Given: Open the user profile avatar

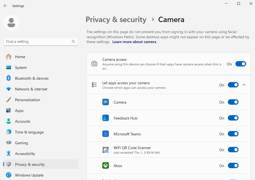Looking at the screenshot, I should [x=11, y=23].
